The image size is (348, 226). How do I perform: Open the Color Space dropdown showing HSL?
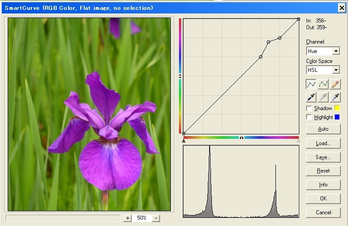(323, 70)
